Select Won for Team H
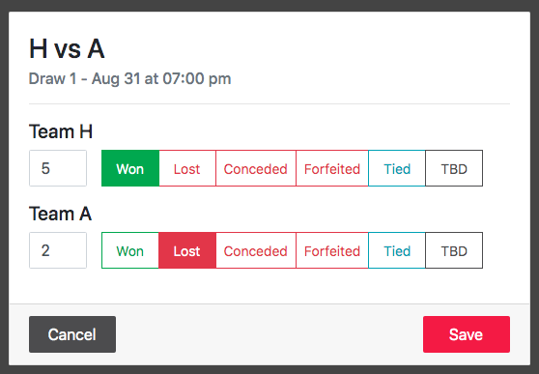Screen dimensions: 539x374 coord(130,168)
